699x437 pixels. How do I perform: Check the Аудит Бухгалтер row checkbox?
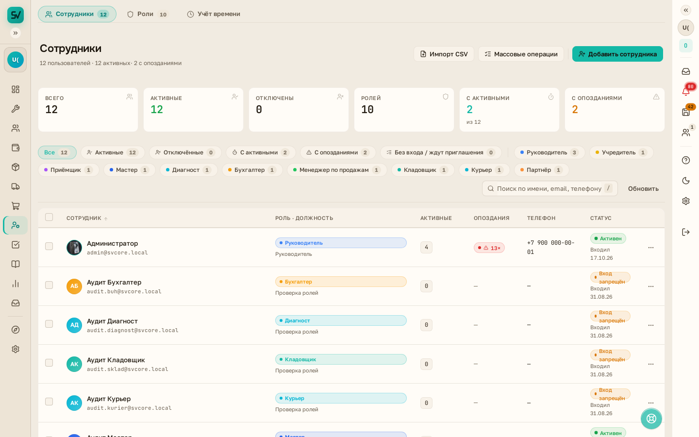coord(49,285)
